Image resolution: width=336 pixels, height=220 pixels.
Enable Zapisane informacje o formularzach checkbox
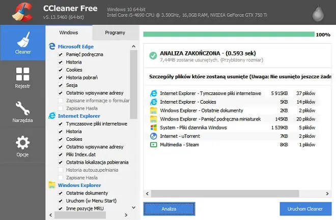[61, 101]
